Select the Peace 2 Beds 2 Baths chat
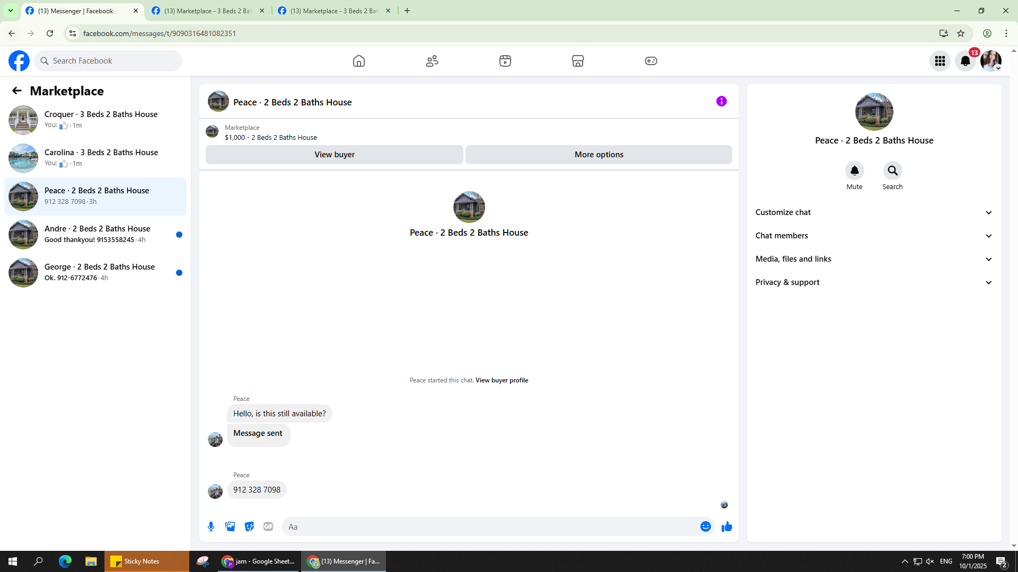The width and height of the screenshot is (1018, 572). coord(95,196)
